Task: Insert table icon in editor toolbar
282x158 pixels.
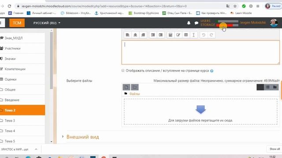Action: tap(186, 35)
